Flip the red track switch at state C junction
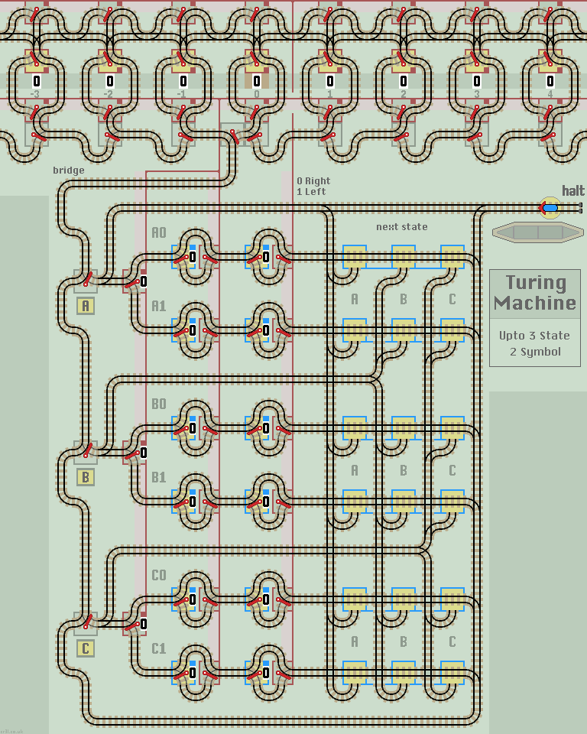The height and width of the screenshot is (734, 587). (87, 622)
